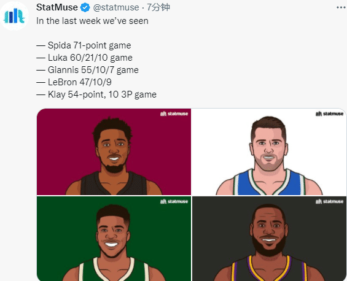Image resolution: width=347 pixels, height=281 pixels.
Task: Open the Giannis green background image
Action: pyautogui.click(x=114, y=239)
